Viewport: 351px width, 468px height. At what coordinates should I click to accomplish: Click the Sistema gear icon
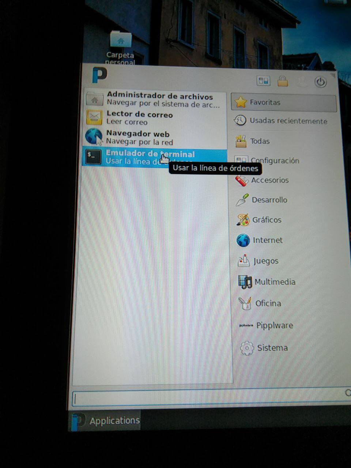[x=247, y=348]
